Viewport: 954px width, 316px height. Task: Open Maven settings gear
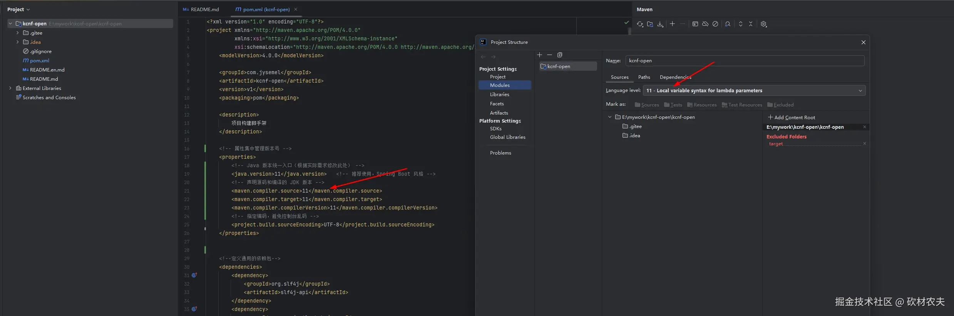point(764,24)
